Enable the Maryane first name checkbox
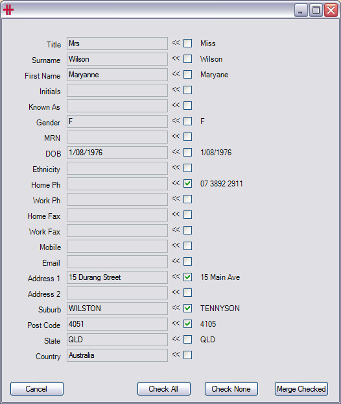Viewport: 341px width, 404px height. click(188, 74)
